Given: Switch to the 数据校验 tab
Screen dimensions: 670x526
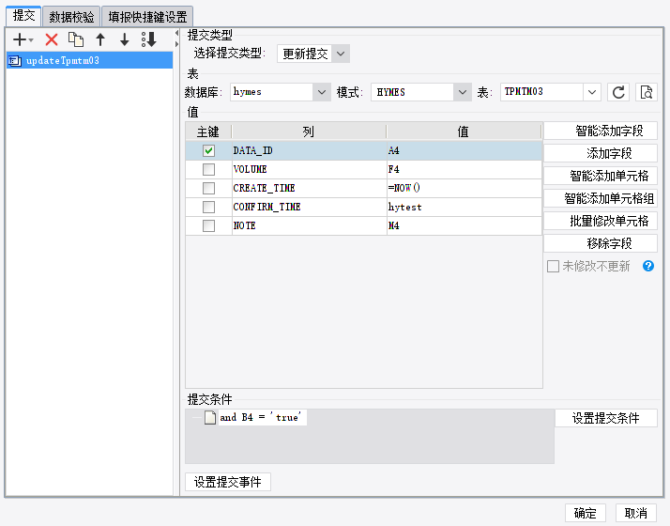Looking at the screenshot, I should [71, 17].
